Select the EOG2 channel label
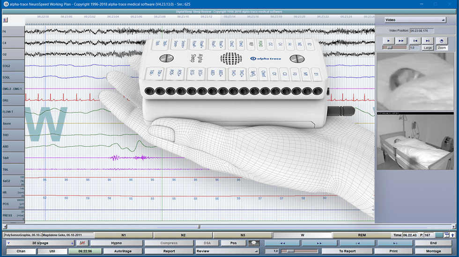This screenshot has width=459, height=257. [13, 66]
